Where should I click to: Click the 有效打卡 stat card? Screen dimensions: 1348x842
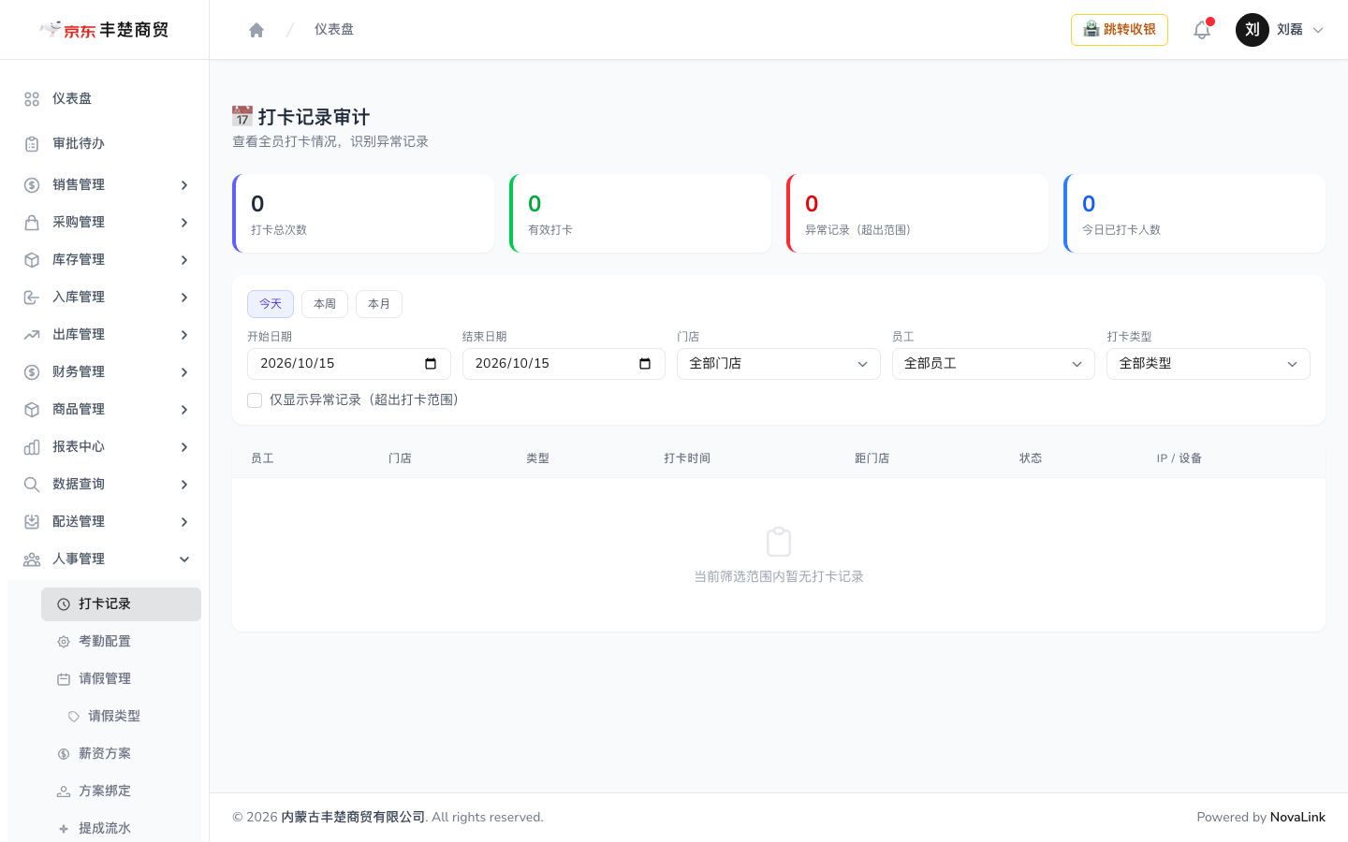(x=640, y=213)
